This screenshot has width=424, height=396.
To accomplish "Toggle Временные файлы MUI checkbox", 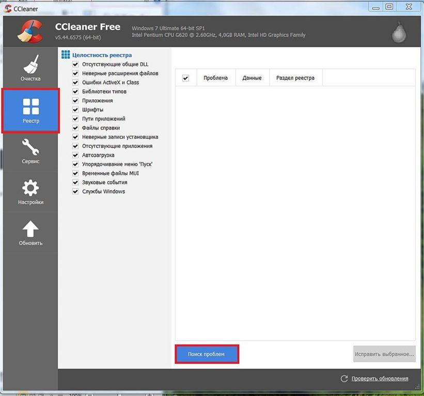I will pos(75,173).
